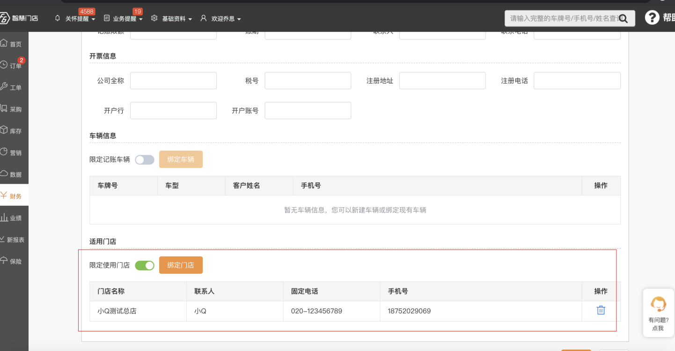
Task: Click the 营销 pie icon in sidebar
Action: 4,152
